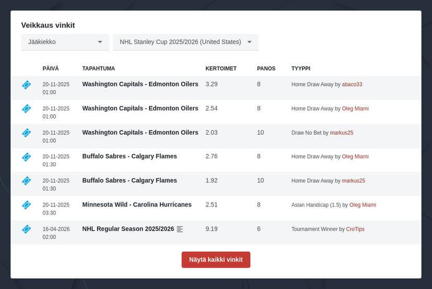Click ticket icon for Buffalo Sabres 2.76 tip
This screenshot has width=432, height=289.
coord(26,156)
